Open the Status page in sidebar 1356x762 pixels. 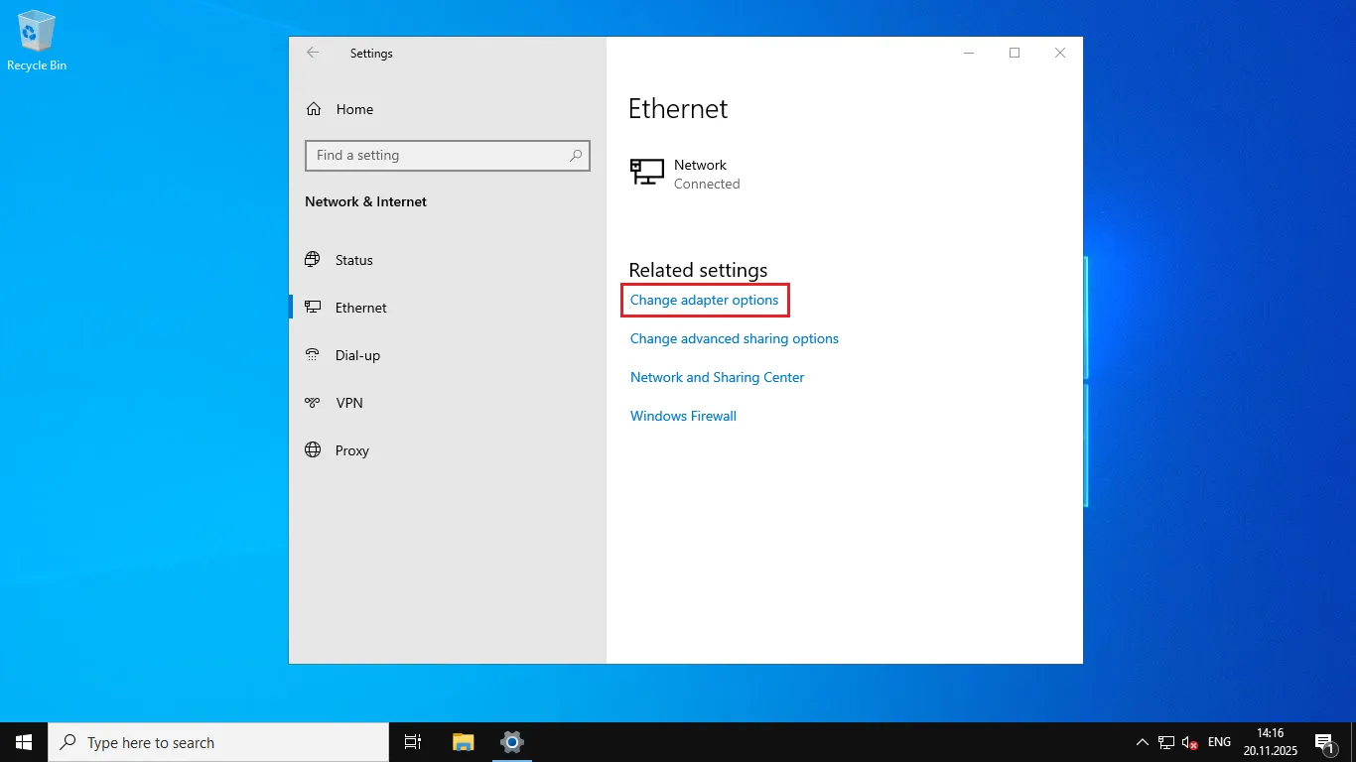click(353, 260)
